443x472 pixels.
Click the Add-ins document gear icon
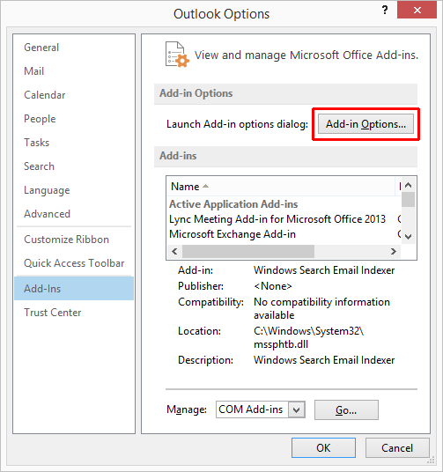coord(177,55)
